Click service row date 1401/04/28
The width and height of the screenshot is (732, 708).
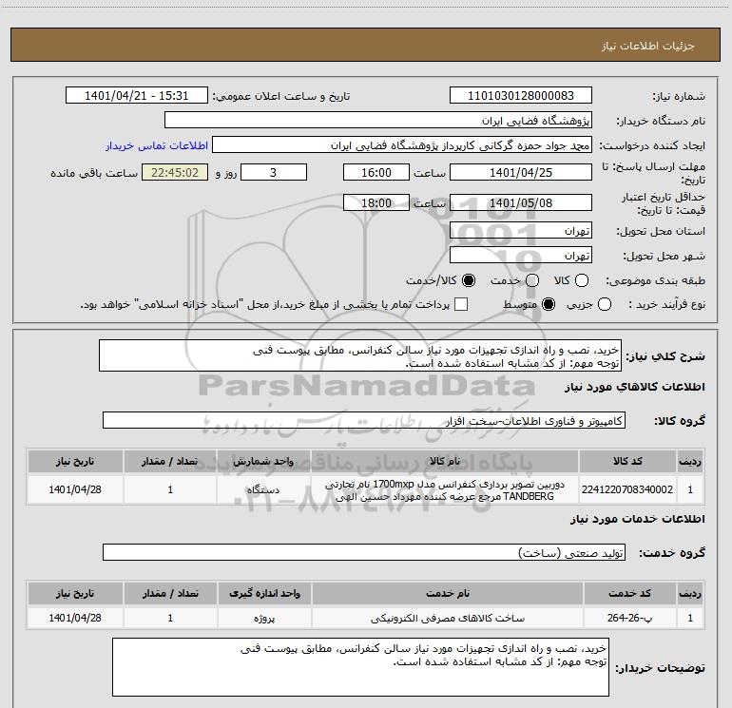pos(75,618)
